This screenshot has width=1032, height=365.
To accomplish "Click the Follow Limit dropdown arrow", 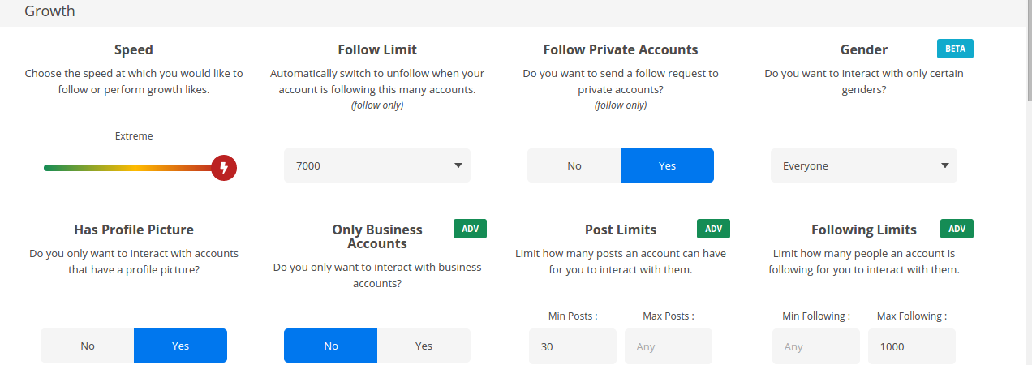I will tap(458, 165).
